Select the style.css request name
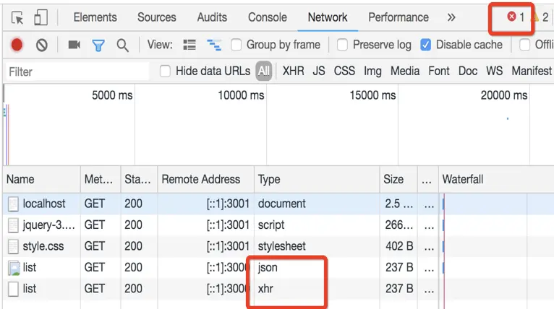Screen dimensions: 554x309 click(x=43, y=246)
